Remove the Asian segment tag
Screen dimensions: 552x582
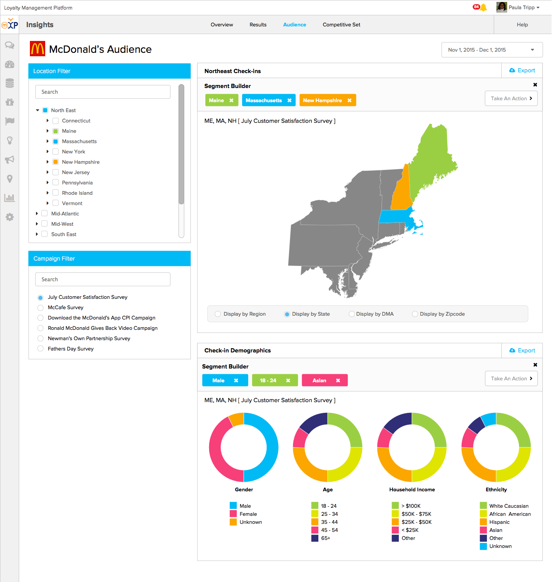tap(338, 380)
